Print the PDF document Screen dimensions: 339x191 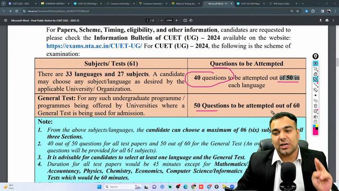point(327,20)
